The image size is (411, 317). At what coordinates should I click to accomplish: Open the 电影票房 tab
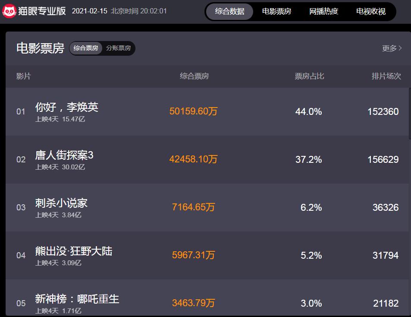tap(276, 12)
